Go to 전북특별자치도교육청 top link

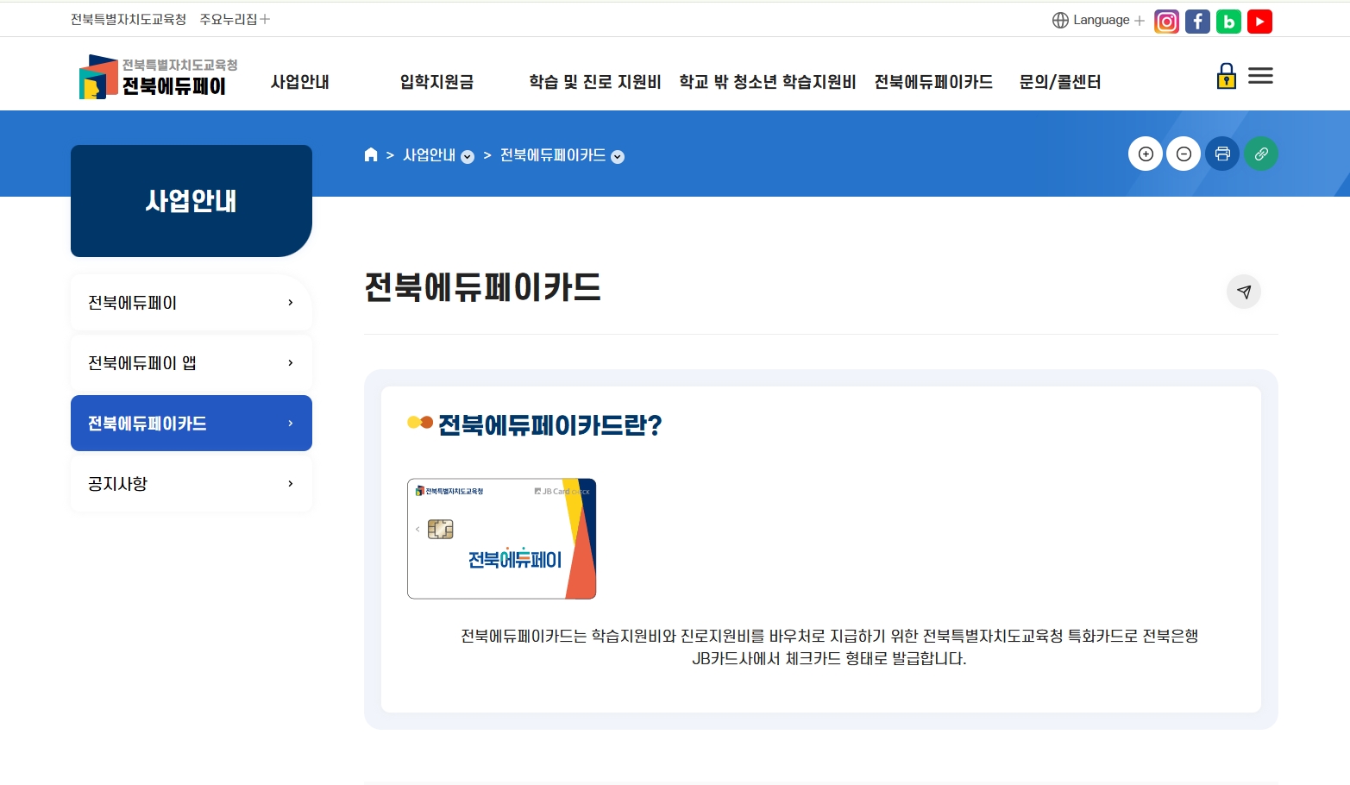(129, 19)
